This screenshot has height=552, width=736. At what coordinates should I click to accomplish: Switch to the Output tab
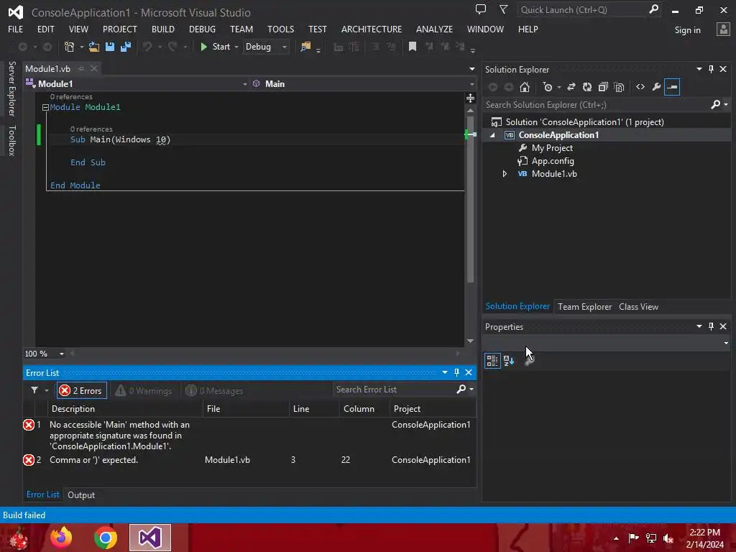click(81, 494)
